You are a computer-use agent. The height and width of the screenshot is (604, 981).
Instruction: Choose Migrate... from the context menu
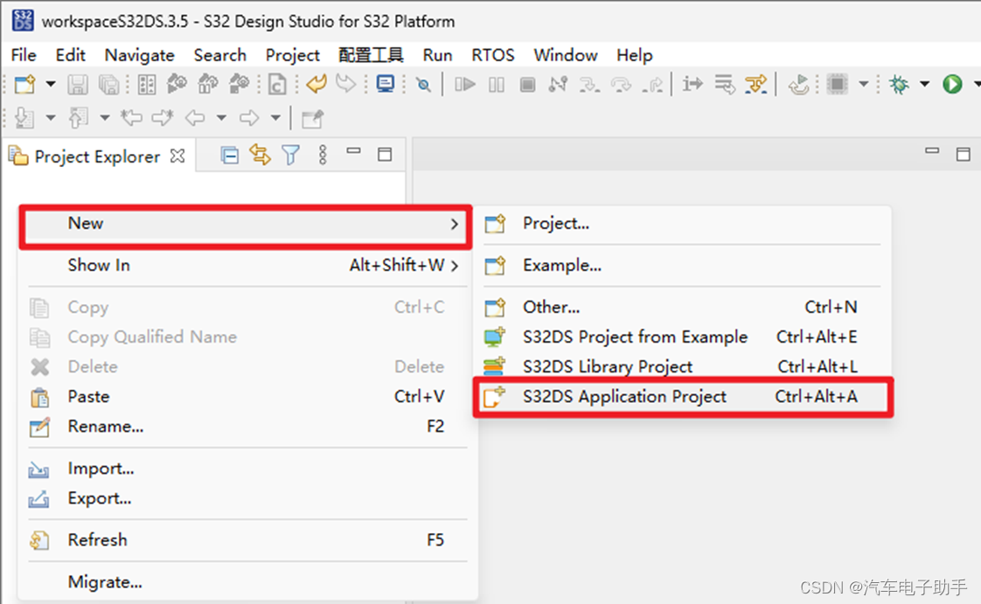tap(247, 582)
